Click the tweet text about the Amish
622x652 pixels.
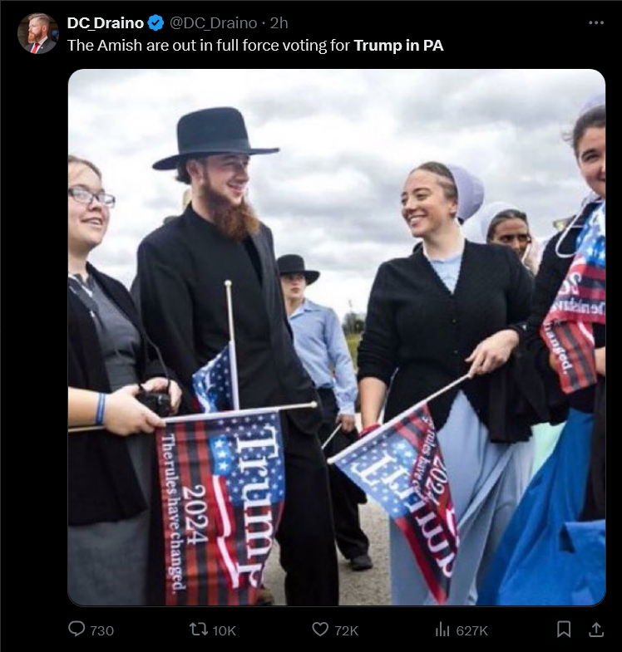[x=255, y=46]
